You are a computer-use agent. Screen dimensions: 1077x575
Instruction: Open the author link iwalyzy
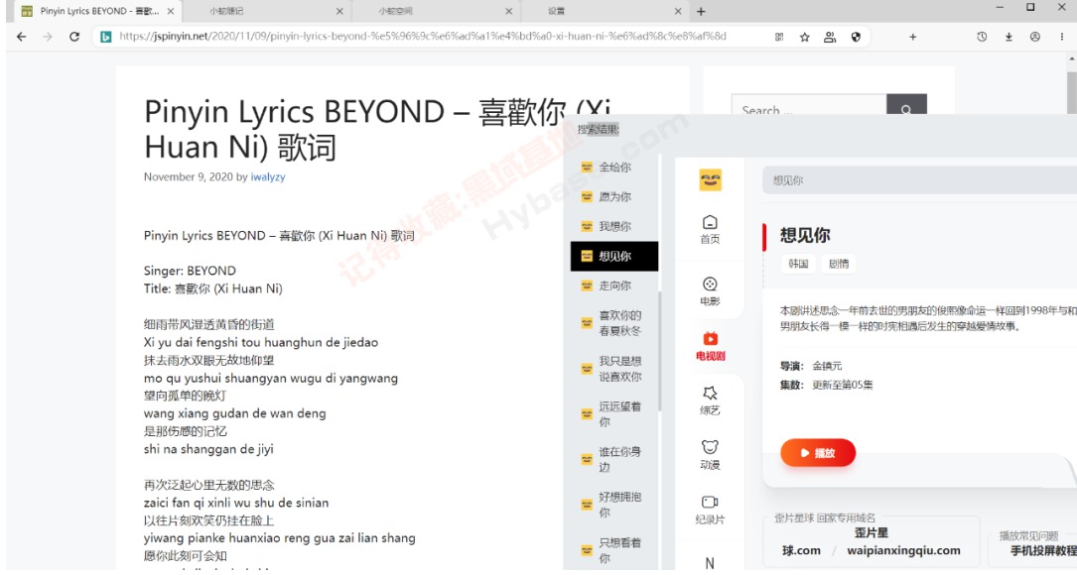click(268, 177)
